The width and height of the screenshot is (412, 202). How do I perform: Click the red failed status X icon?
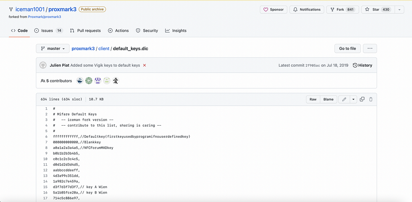pyautogui.click(x=144, y=65)
